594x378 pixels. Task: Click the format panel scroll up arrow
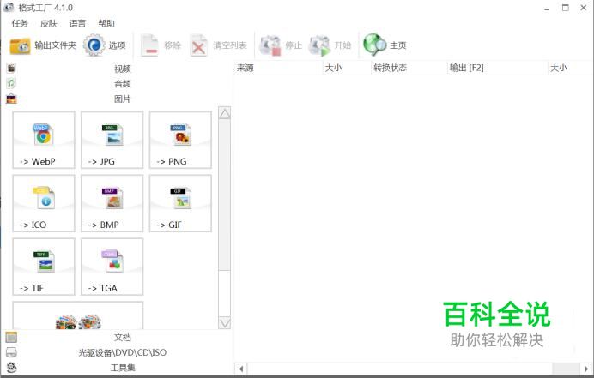click(225, 113)
